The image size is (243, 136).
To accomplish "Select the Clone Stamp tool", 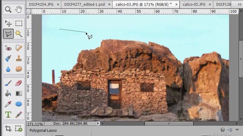I will point(19,59).
